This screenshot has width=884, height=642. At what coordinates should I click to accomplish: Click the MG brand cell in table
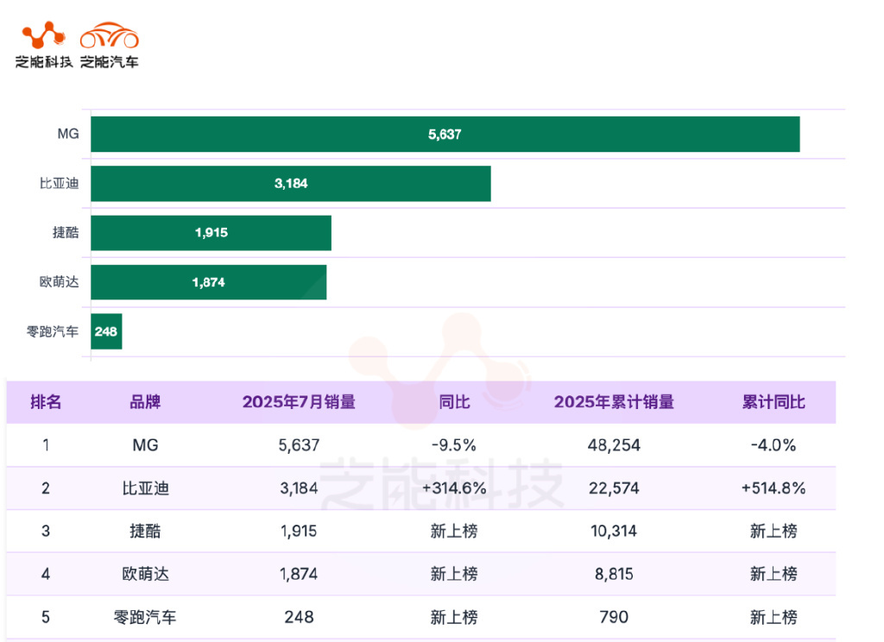click(x=145, y=445)
